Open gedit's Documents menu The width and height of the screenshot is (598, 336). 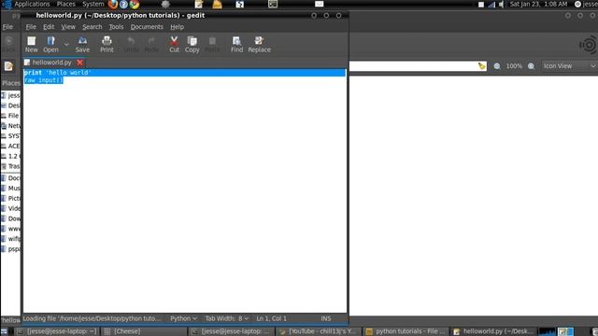pyautogui.click(x=147, y=27)
